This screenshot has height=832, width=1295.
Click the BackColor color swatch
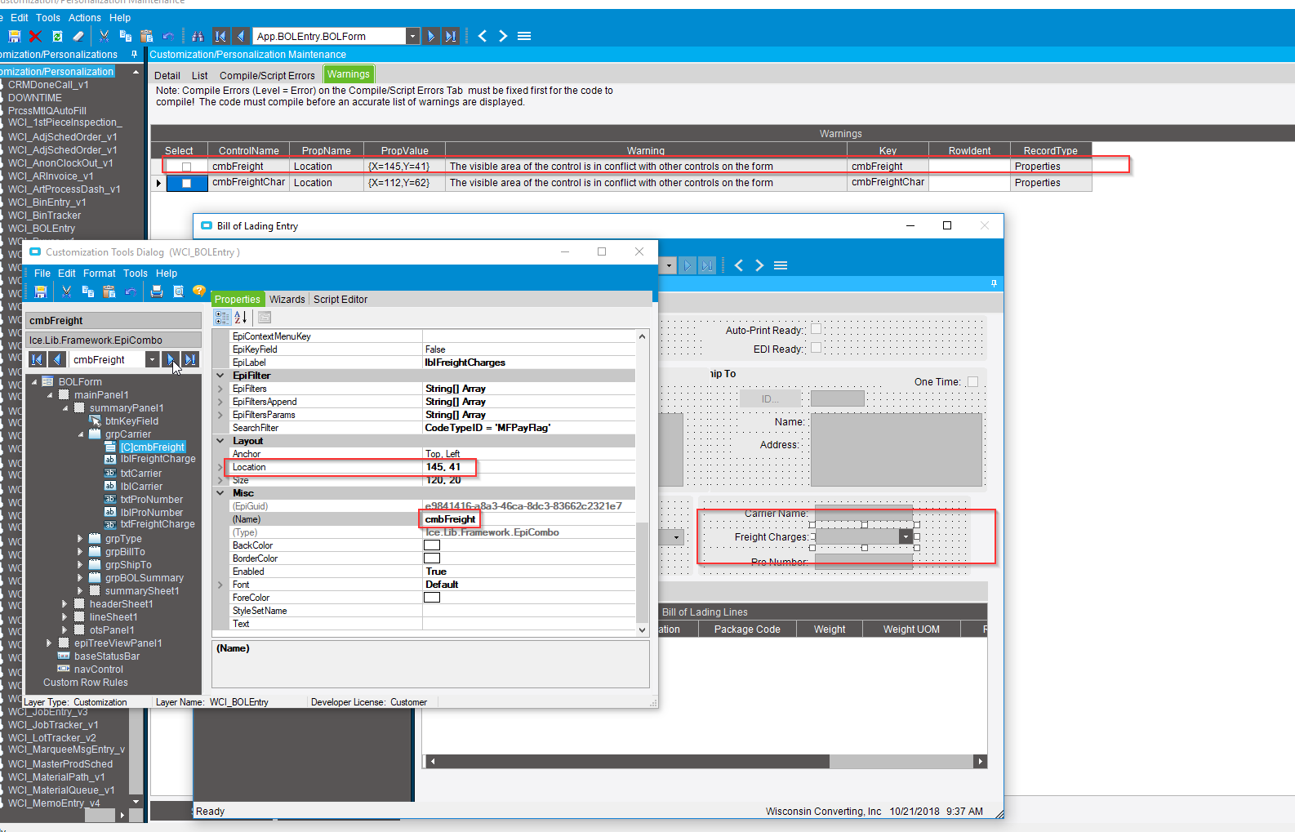(x=432, y=545)
